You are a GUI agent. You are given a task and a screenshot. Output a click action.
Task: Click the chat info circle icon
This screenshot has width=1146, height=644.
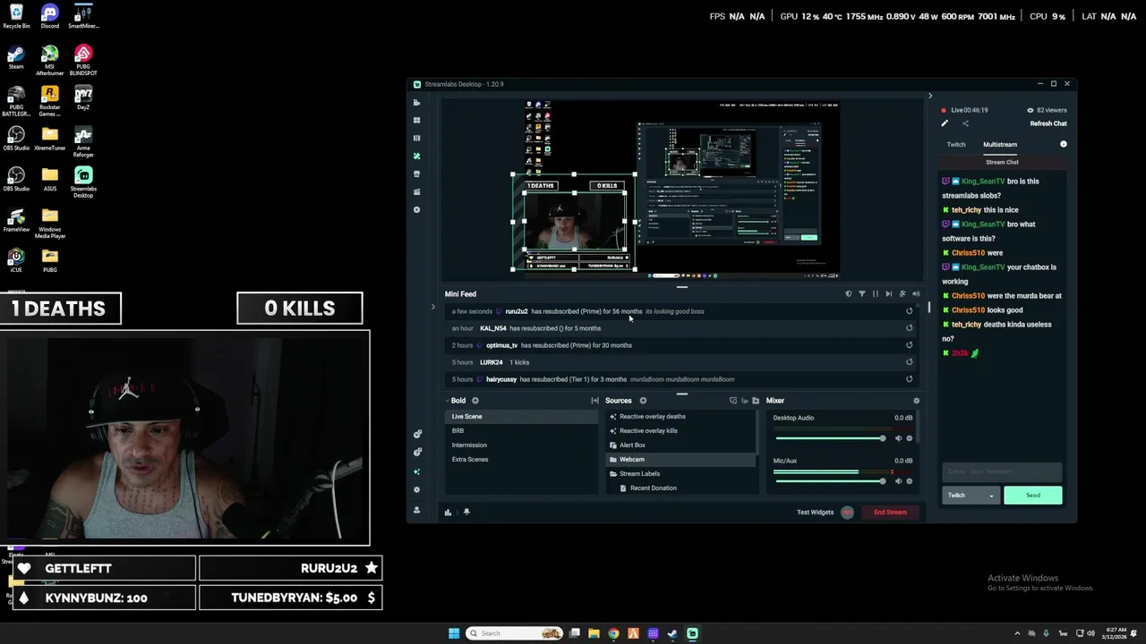pyautogui.click(x=1064, y=144)
